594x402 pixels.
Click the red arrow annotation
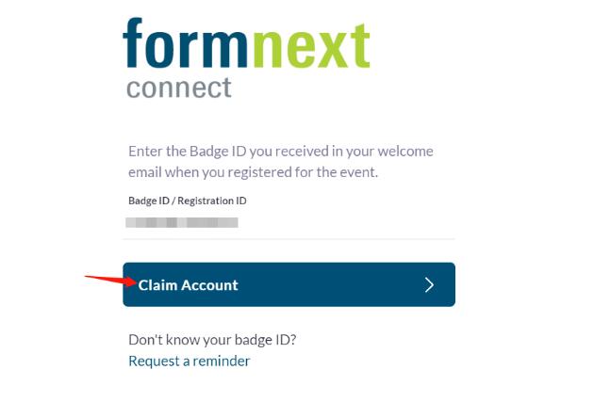pyautogui.click(x=108, y=279)
